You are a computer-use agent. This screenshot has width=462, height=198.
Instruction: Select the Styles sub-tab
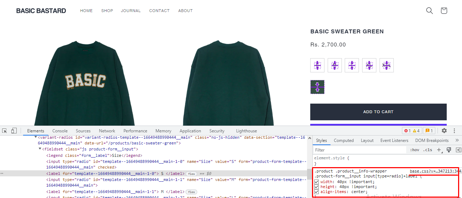pyautogui.click(x=321, y=140)
